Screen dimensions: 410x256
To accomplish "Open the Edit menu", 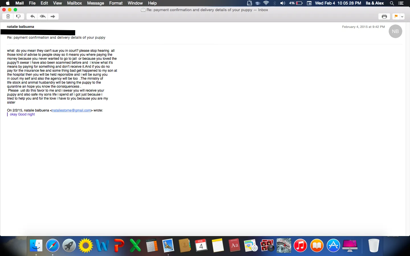I will pyautogui.click(x=44, y=3).
